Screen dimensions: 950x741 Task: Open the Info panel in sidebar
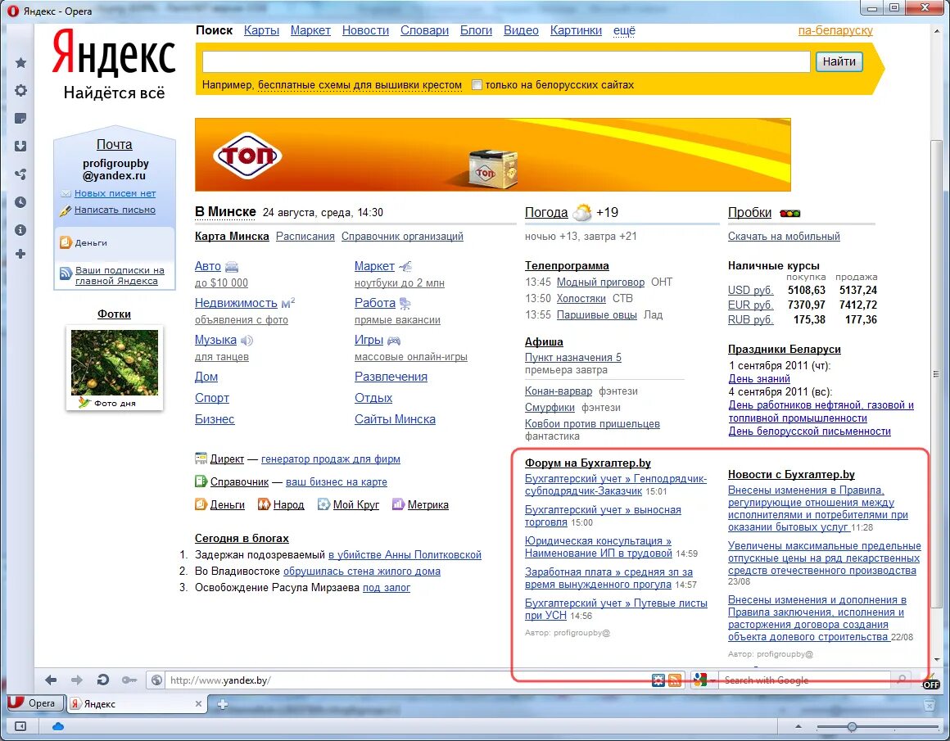(x=20, y=230)
